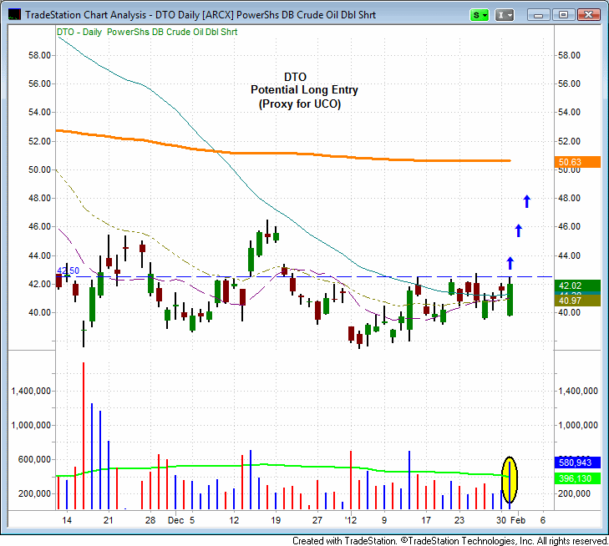The width and height of the screenshot is (609, 546).
Task: Click the 58.00 label on the right price axis
Action: pyautogui.click(x=569, y=55)
